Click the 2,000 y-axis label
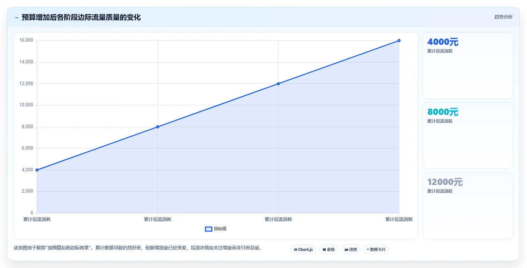The height and width of the screenshot is (268, 527). [x=27, y=191]
